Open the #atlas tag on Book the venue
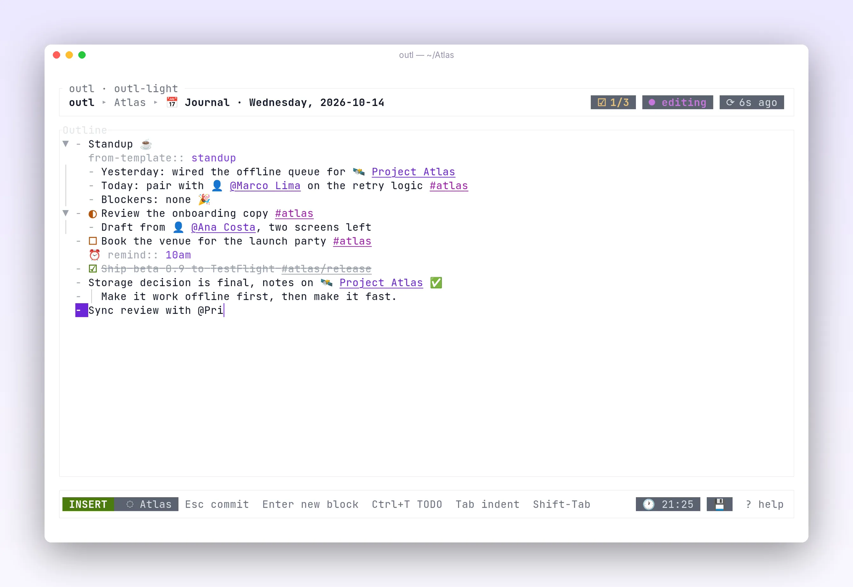Viewport: 853px width, 587px height. click(352, 241)
